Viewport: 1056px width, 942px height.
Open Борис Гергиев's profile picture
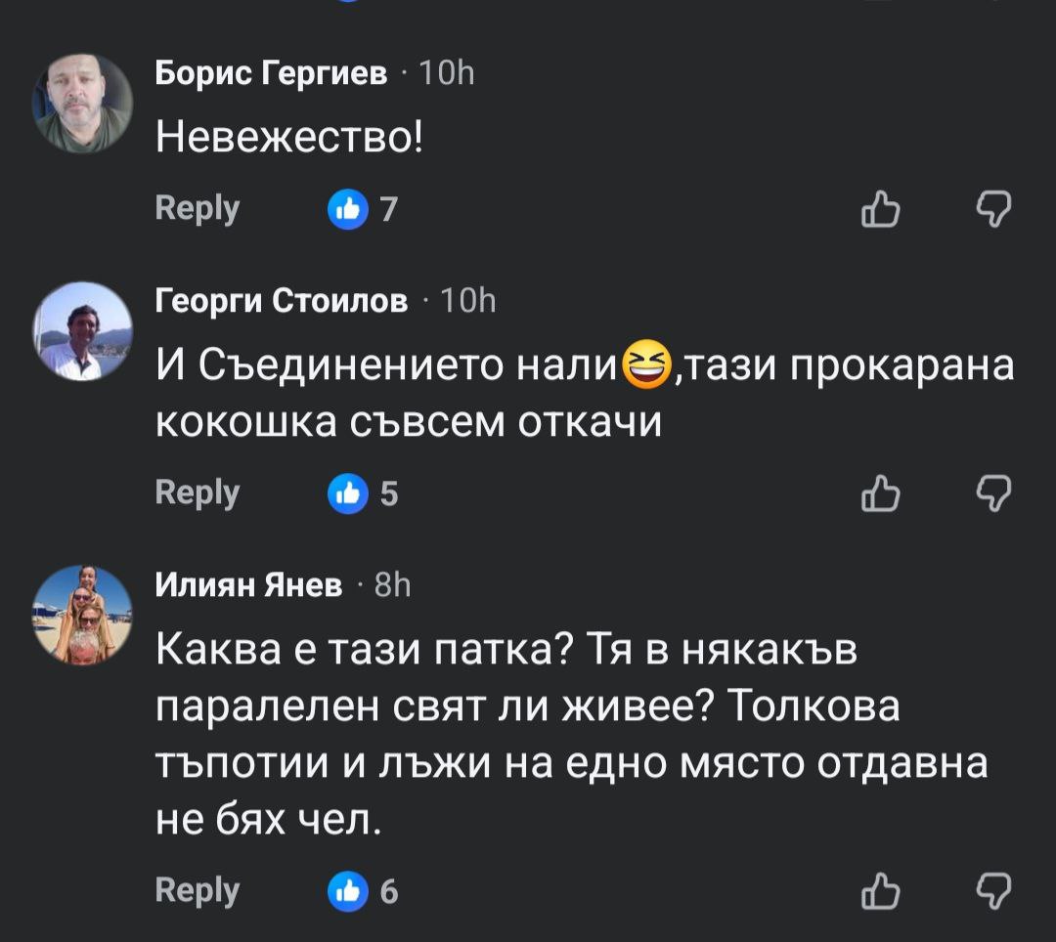(82, 104)
